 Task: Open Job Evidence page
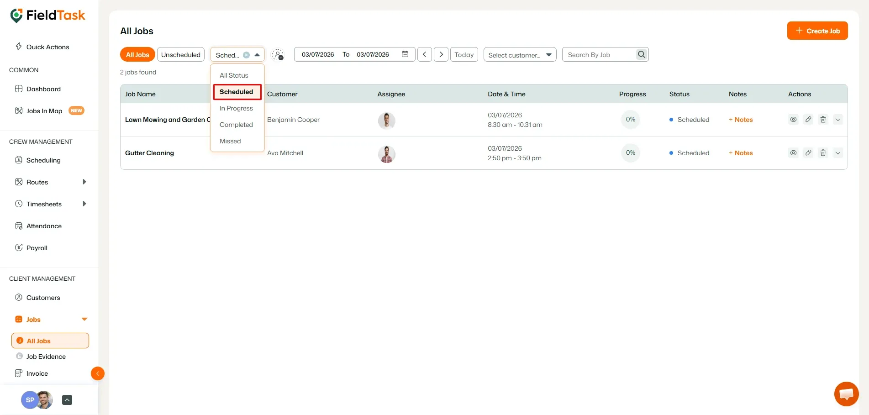click(41, 356)
